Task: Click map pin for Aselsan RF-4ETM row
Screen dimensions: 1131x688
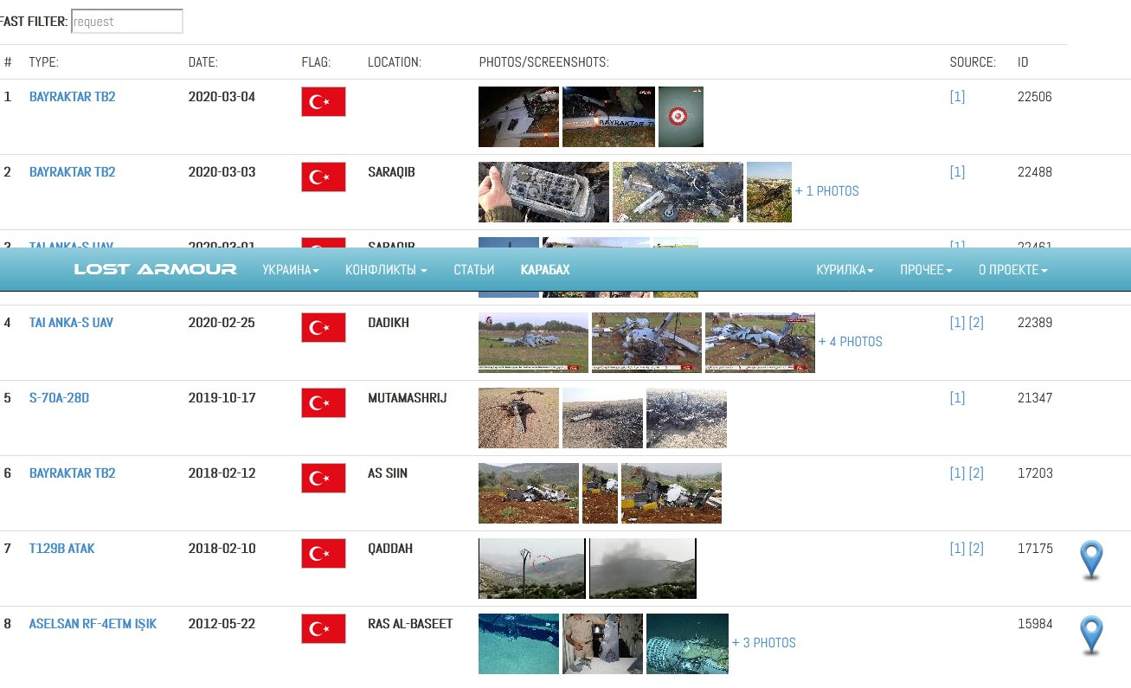Action: (1092, 635)
